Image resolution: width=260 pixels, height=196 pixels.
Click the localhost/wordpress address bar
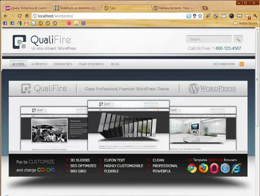pyautogui.click(x=109, y=16)
